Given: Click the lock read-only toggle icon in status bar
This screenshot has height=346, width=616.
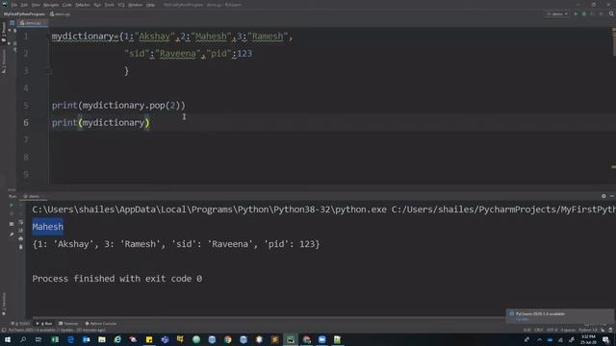Looking at the screenshot, I should pyautogui.click(x=603, y=331).
